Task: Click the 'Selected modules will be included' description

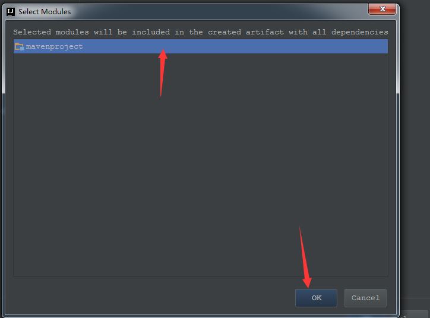Action: point(201,32)
